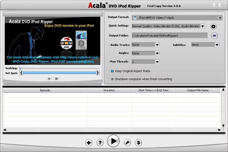Click the Episode column header
The image size is (228, 152).
[x=45, y=90]
